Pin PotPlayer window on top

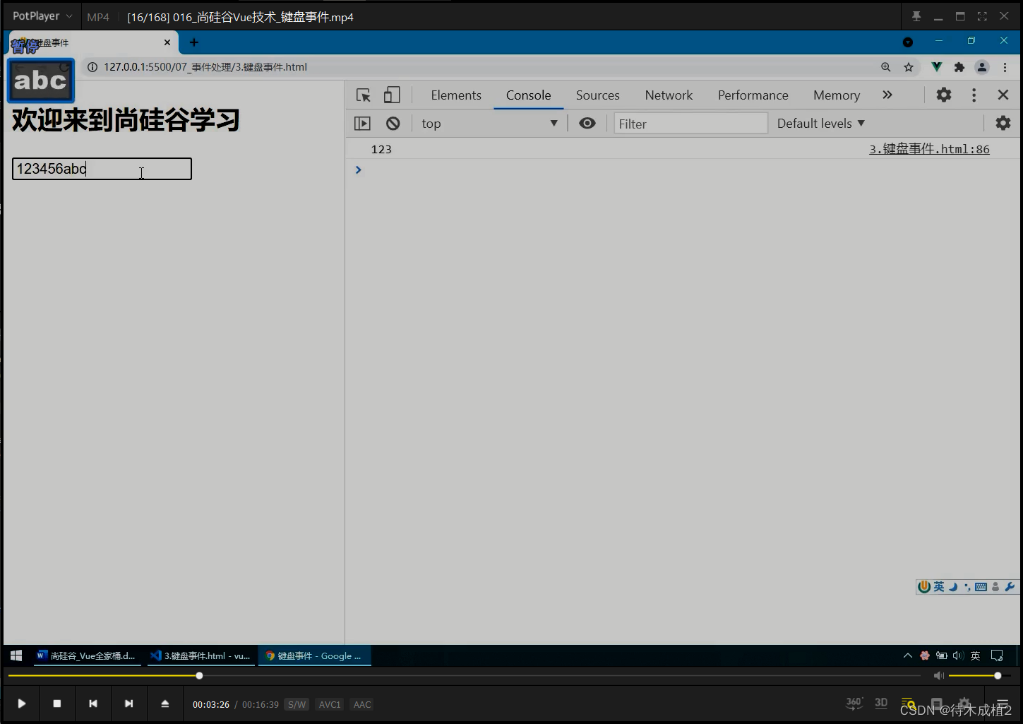pyautogui.click(x=916, y=16)
